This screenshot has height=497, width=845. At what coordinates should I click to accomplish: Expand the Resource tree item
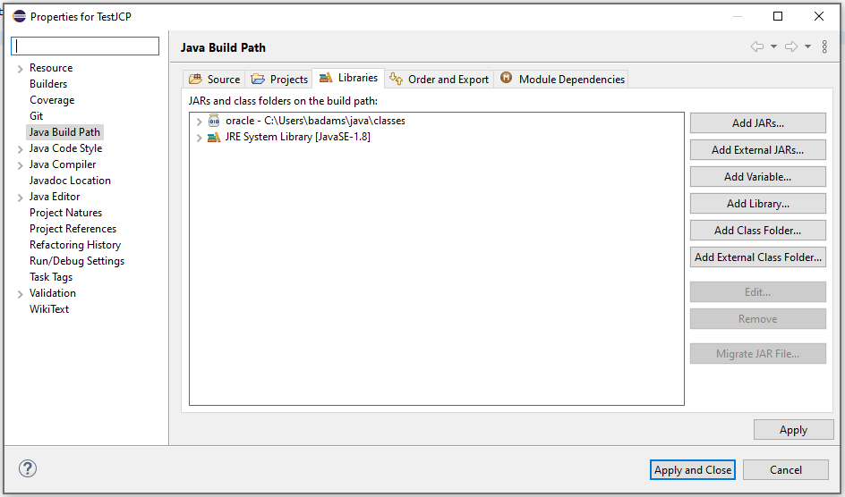(20, 69)
